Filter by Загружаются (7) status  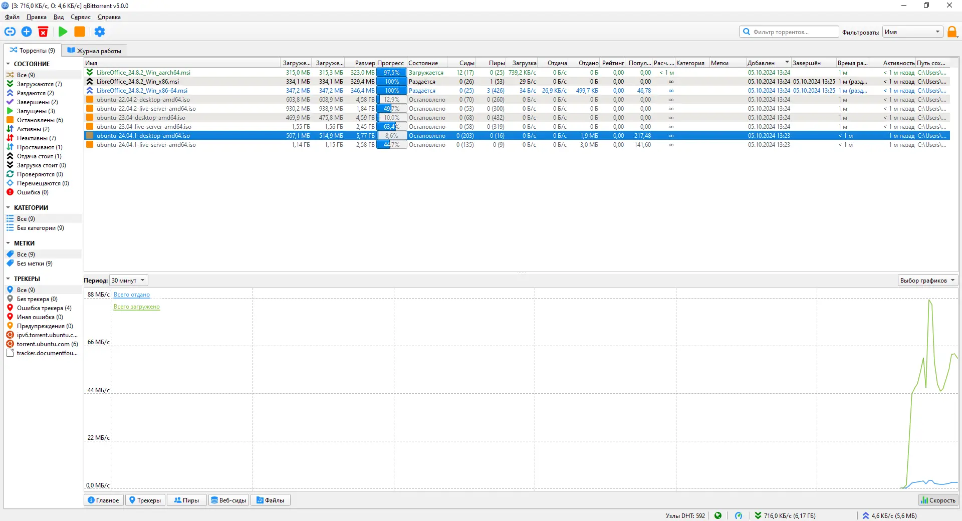point(43,84)
